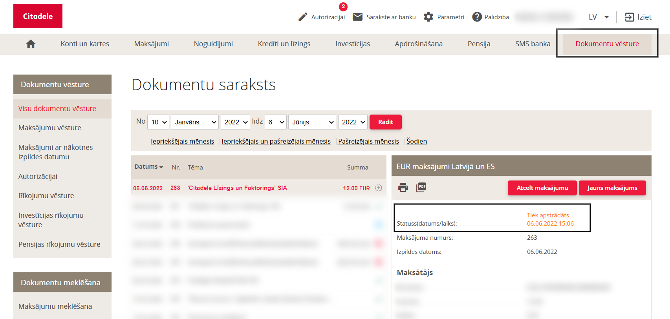
Task: Open the LV language dropdown
Action: tap(599, 17)
